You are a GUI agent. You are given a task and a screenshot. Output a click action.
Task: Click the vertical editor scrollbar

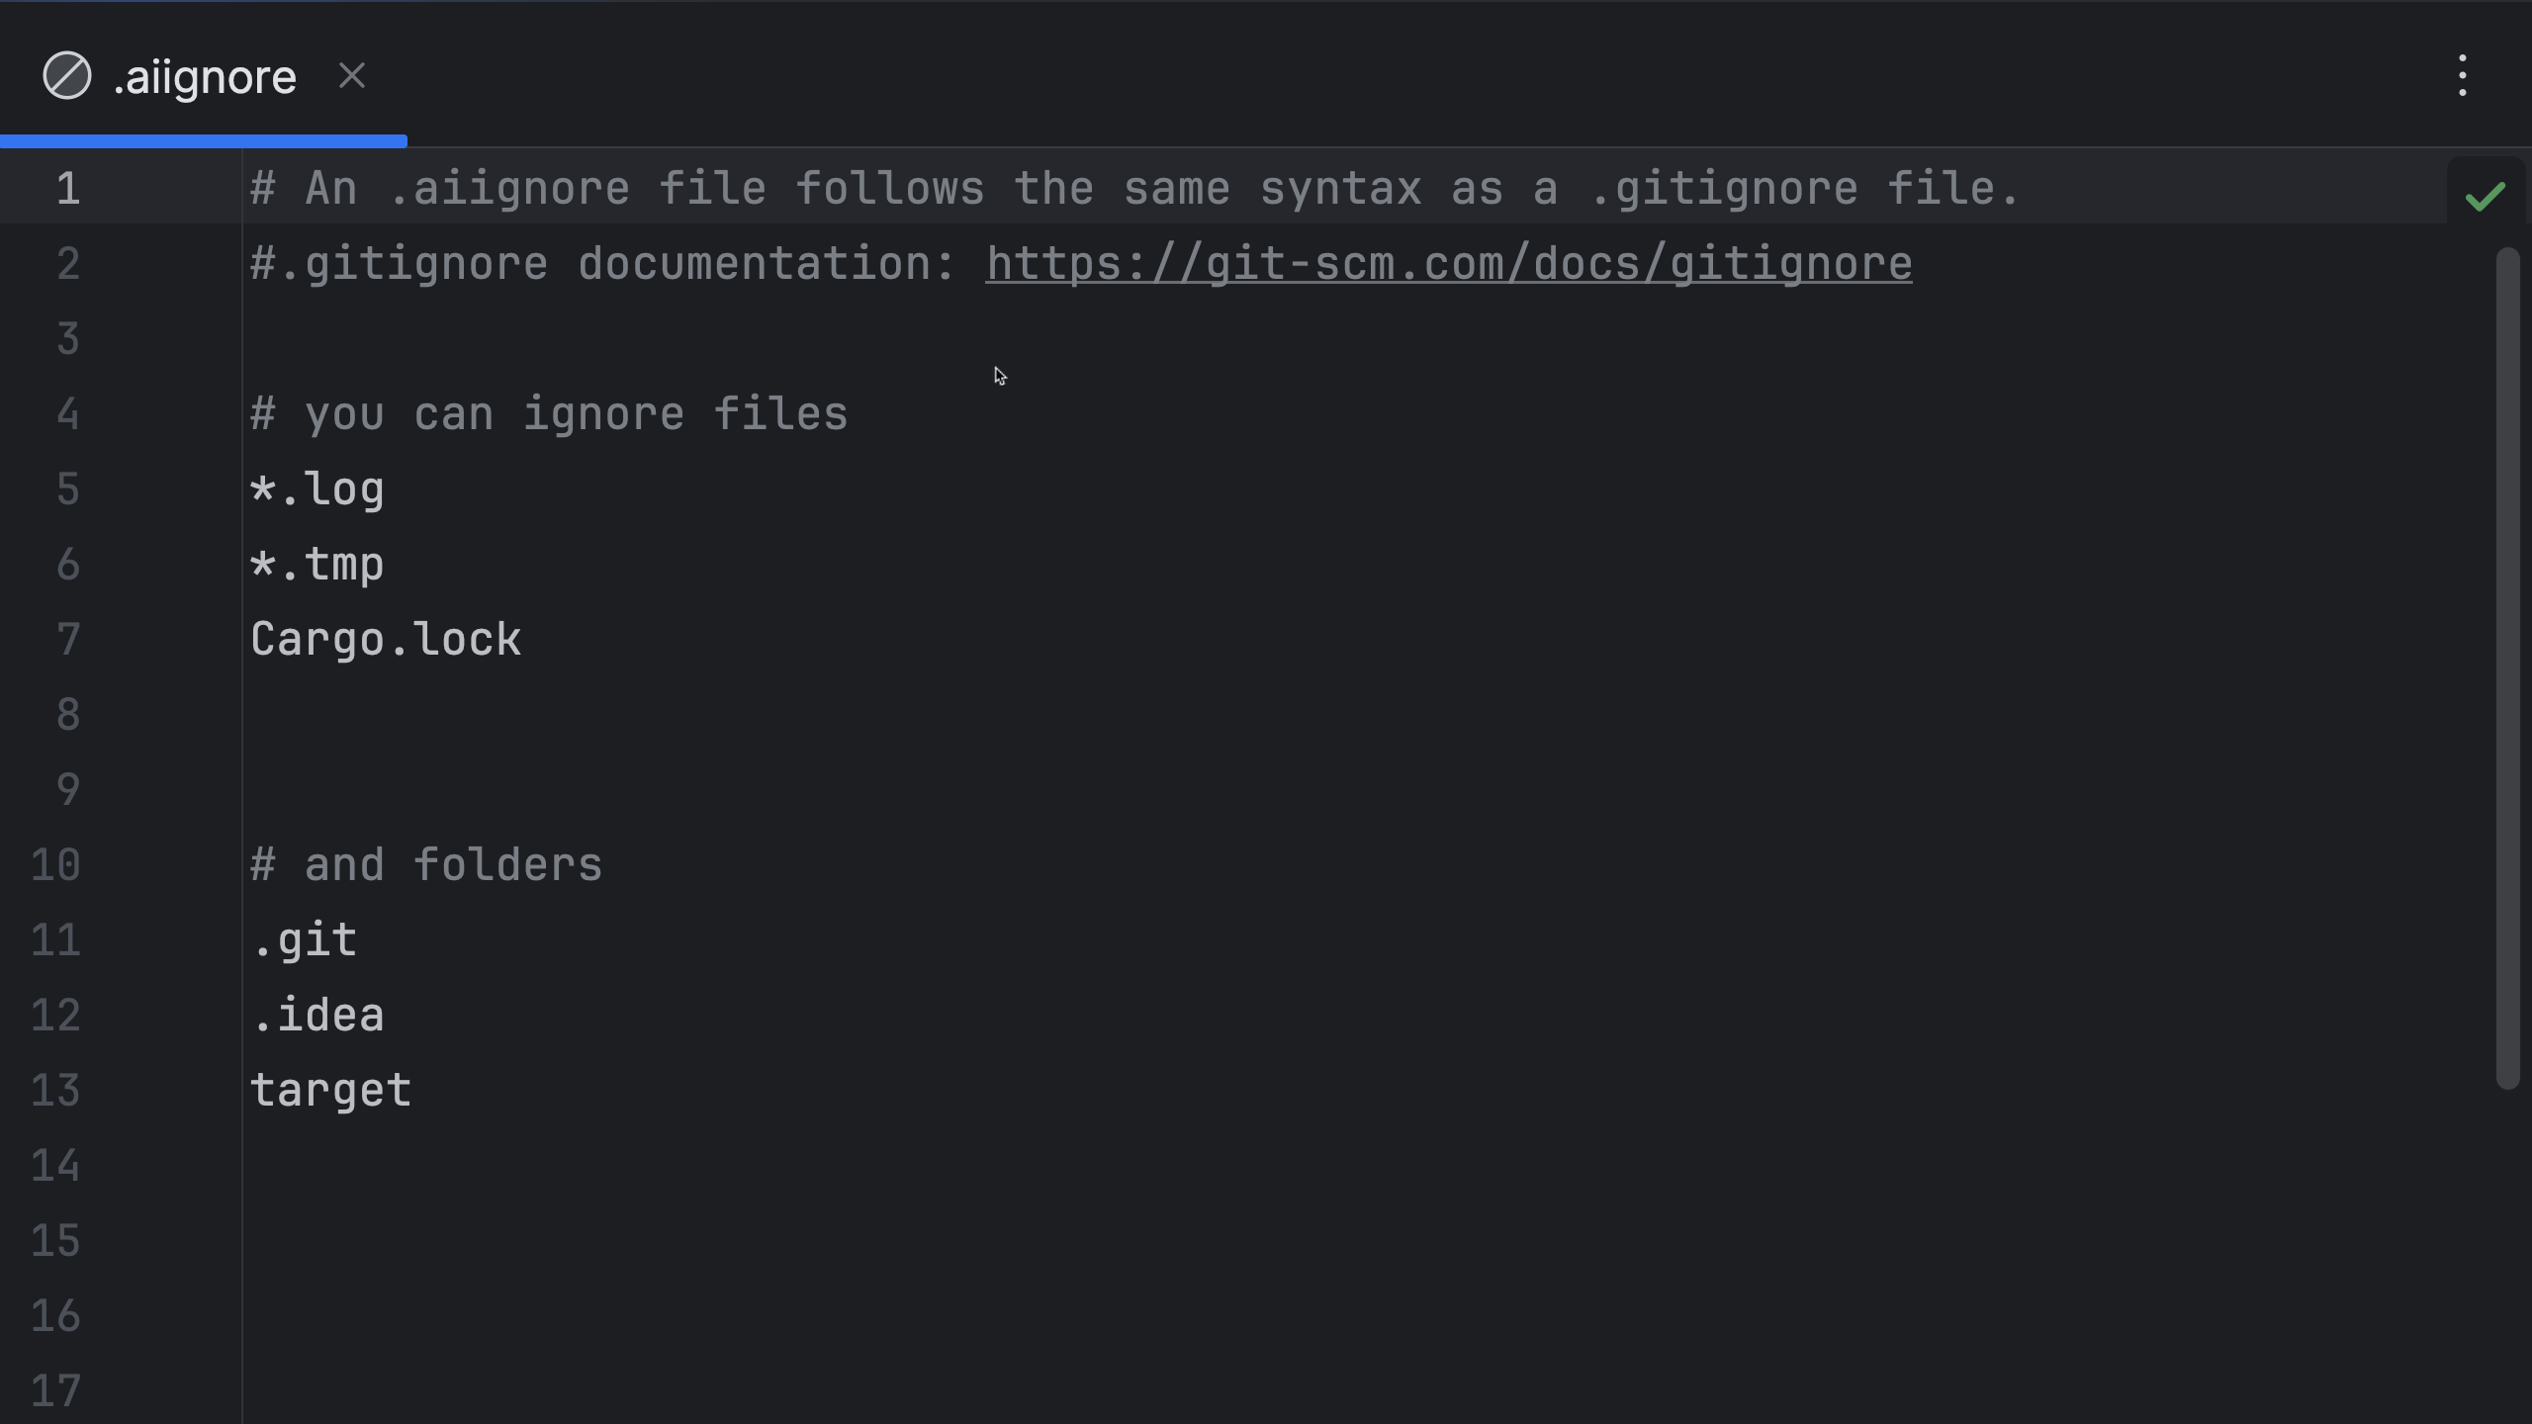click(2506, 668)
